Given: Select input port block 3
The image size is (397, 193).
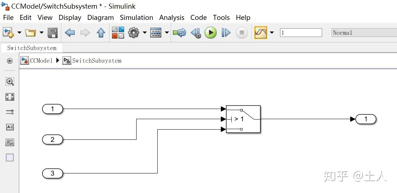Looking at the screenshot, I should pos(52,173).
